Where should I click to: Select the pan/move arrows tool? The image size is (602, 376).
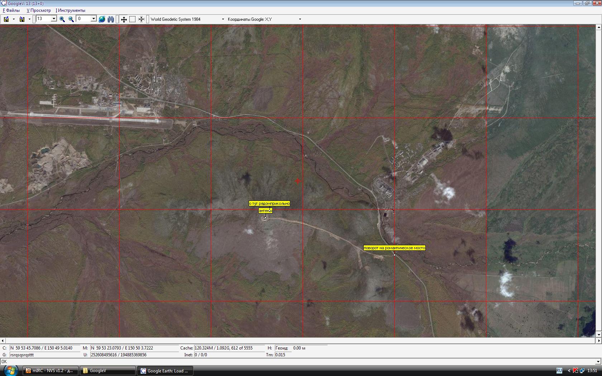pos(124,19)
